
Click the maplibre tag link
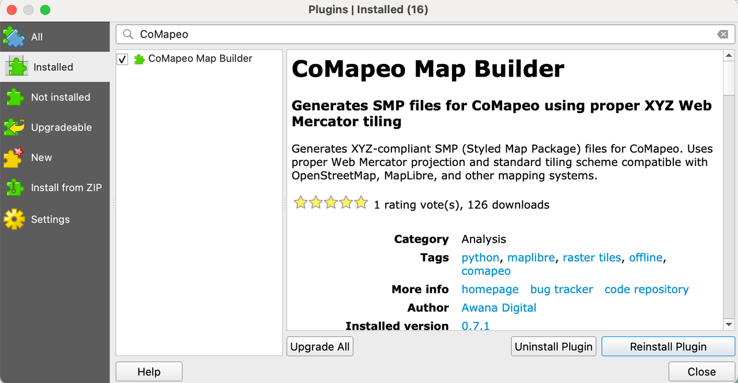[531, 257]
